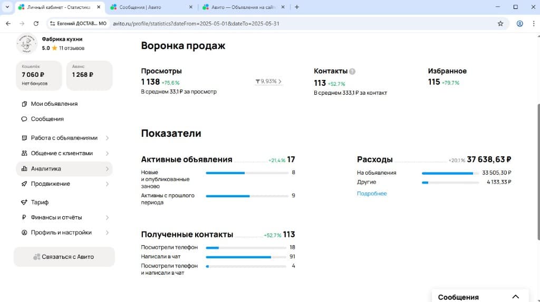The width and height of the screenshot is (540, 302).
Task: Open the tab search dropdown arrow
Action: pos(7,7)
